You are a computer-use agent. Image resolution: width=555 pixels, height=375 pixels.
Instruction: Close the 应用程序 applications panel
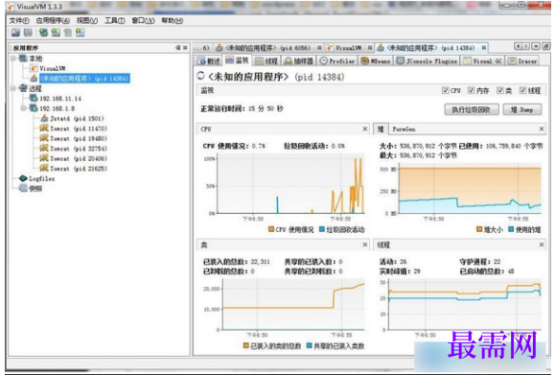[x=185, y=47]
